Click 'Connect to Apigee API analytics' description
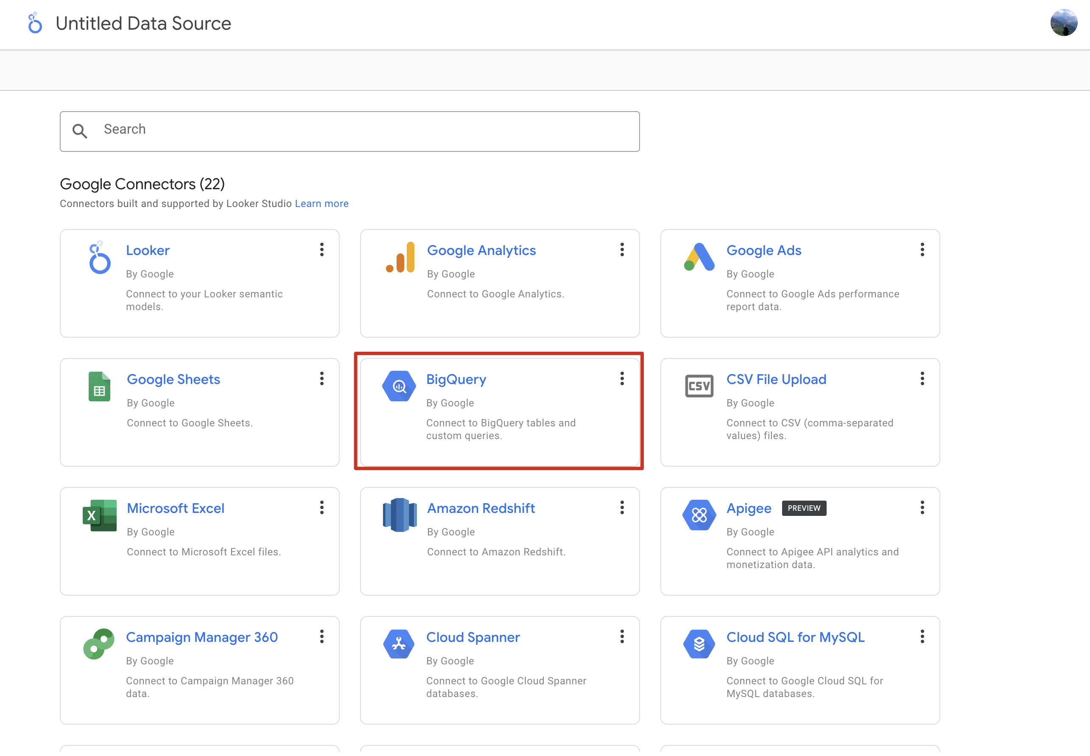The image size is (1090, 756). tap(813, 558)
